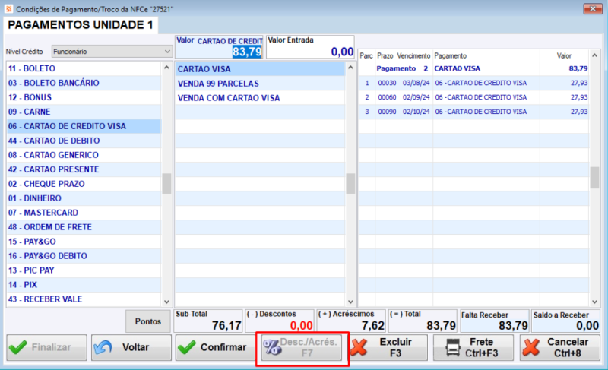Click the green checkmark icon on Finalizar
608x370 pixels.
(17, 347)
